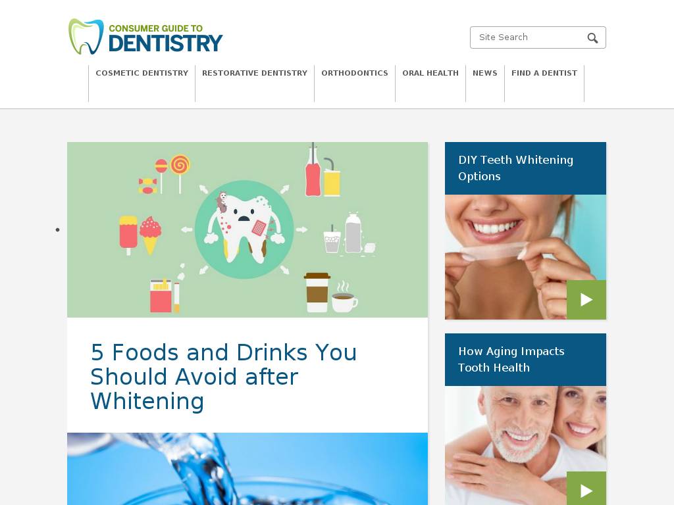Click the coffee cup icons in banner
The height and width of the screenshot is (505, 674).
(330, 293)
